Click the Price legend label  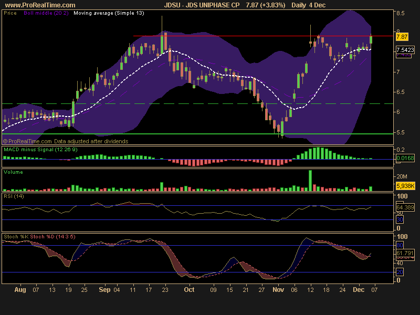pyautogui.click(x=10, y=13)
